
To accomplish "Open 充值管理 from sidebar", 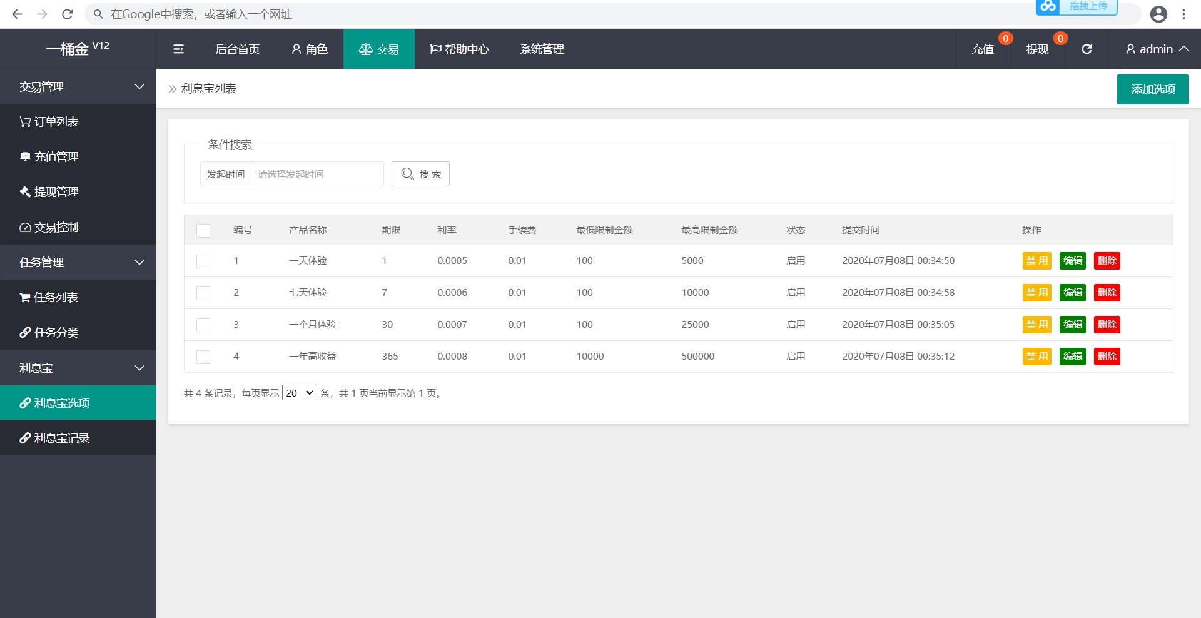I will click(x=78, y=156).
